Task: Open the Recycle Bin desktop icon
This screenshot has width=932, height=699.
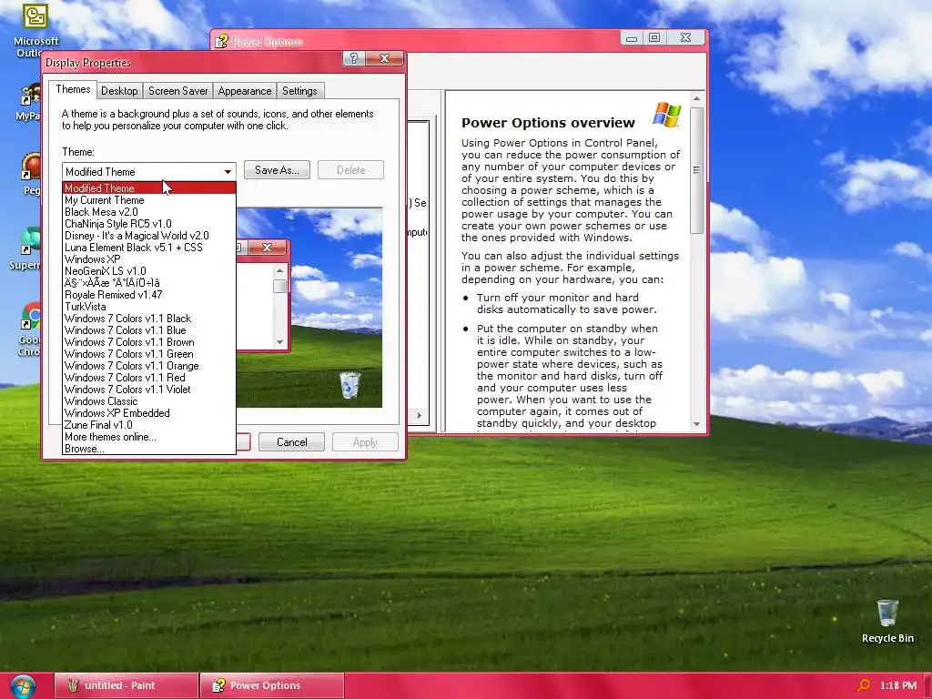Action: pos(887,621)
